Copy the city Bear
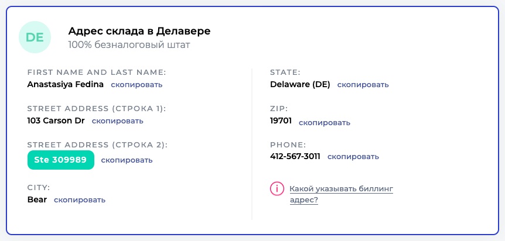Image resolution: width=505 pixels, height=241 pixels. pos(80,200)
